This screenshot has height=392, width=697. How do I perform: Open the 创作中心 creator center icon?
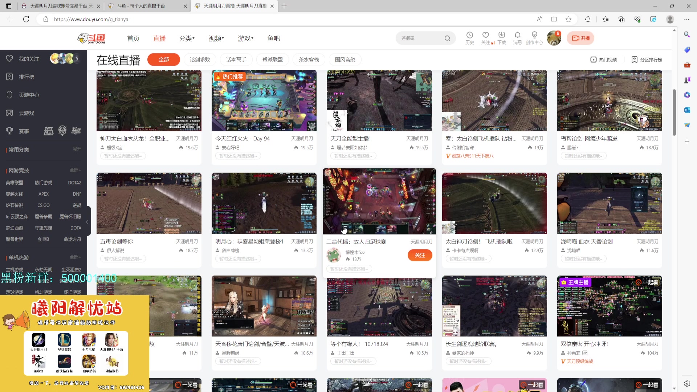534,38
